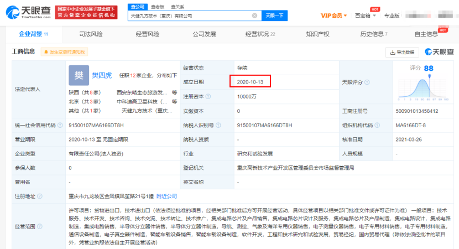Viewport: 459px width, 249px height.
Task: Click the 发生变更时通知我 alert button
Action: [64, 52]
